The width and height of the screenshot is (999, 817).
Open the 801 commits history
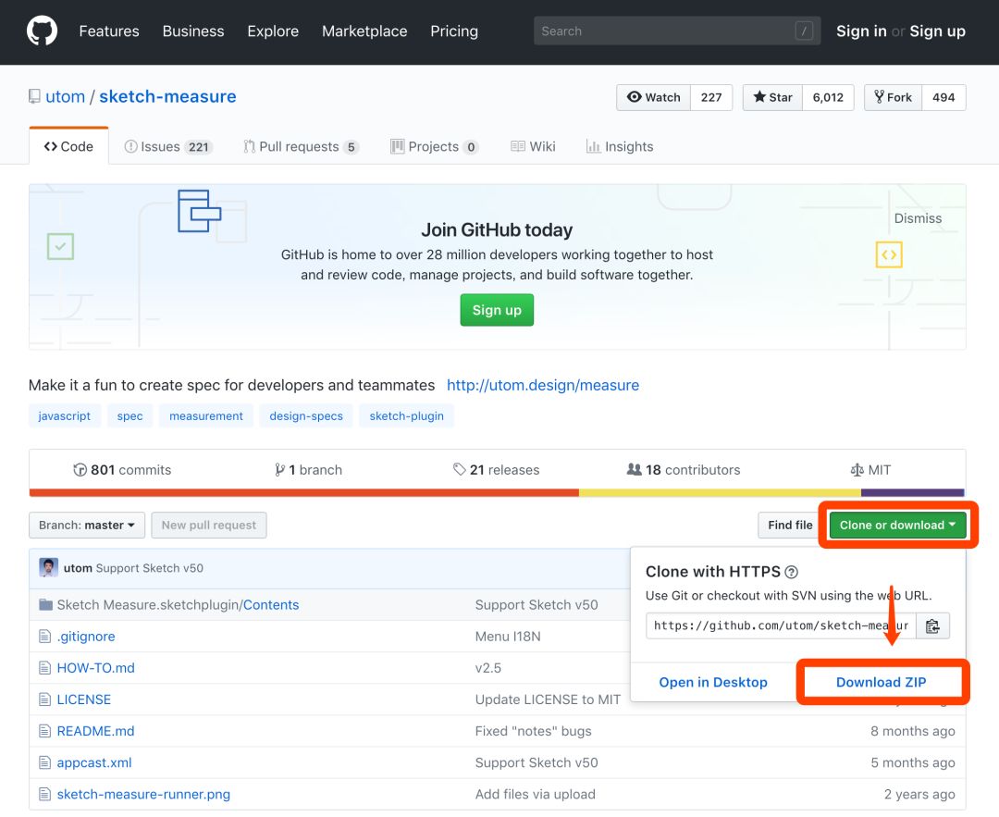coord(122,470)
